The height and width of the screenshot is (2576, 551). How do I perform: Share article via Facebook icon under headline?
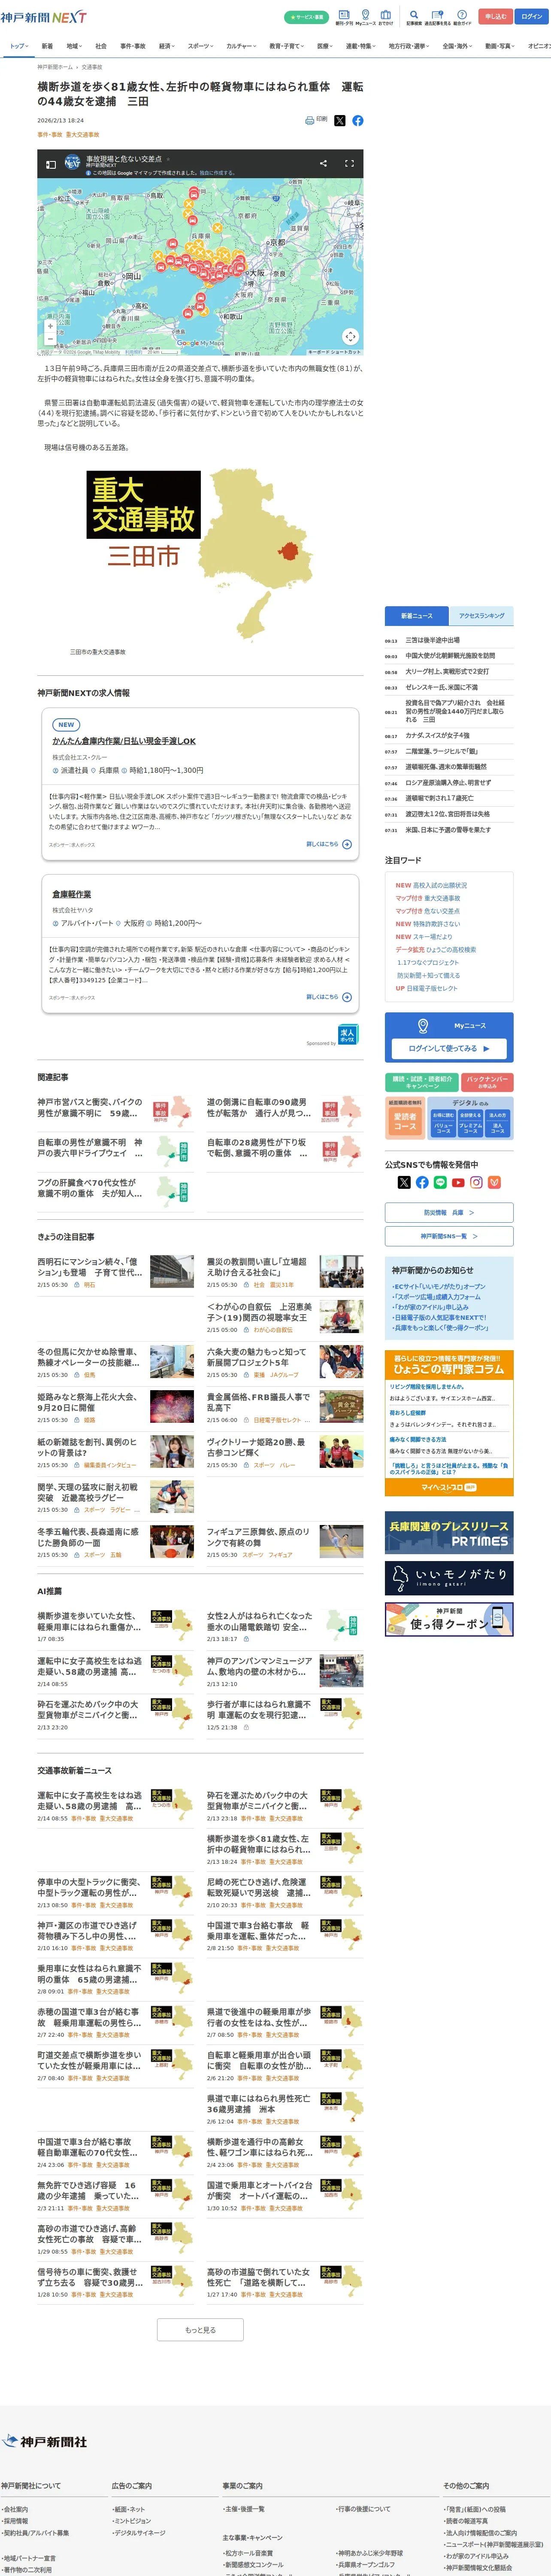click(358, 120)
